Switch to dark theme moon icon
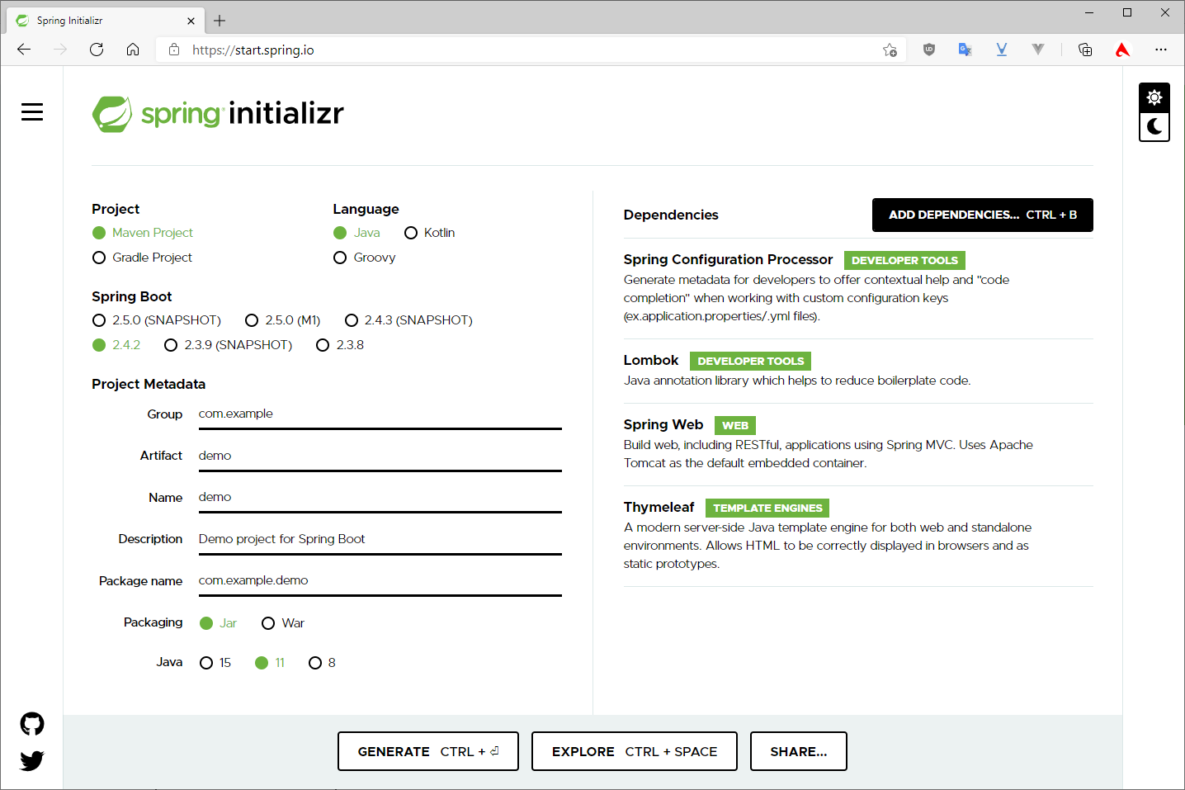Viewport: 1185px width, 790px height. [x=1154, y=126]
